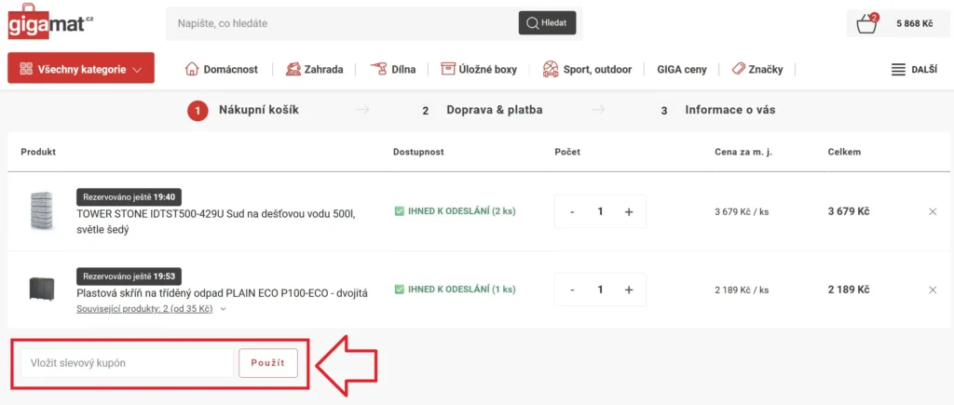Click the Cena za m. j. column header
954x405 pixels.
[x=743, y=152]
